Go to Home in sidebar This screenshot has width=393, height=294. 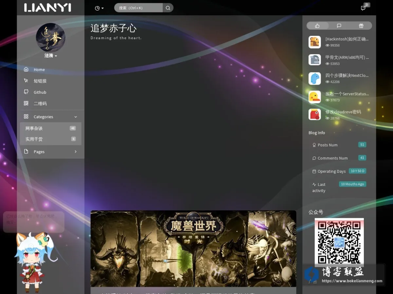[51, 70]
